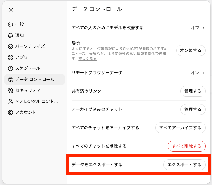212x185 pixels.
Task: Expand リモートブラウザーデータ chevron
Action: [203, 73]
